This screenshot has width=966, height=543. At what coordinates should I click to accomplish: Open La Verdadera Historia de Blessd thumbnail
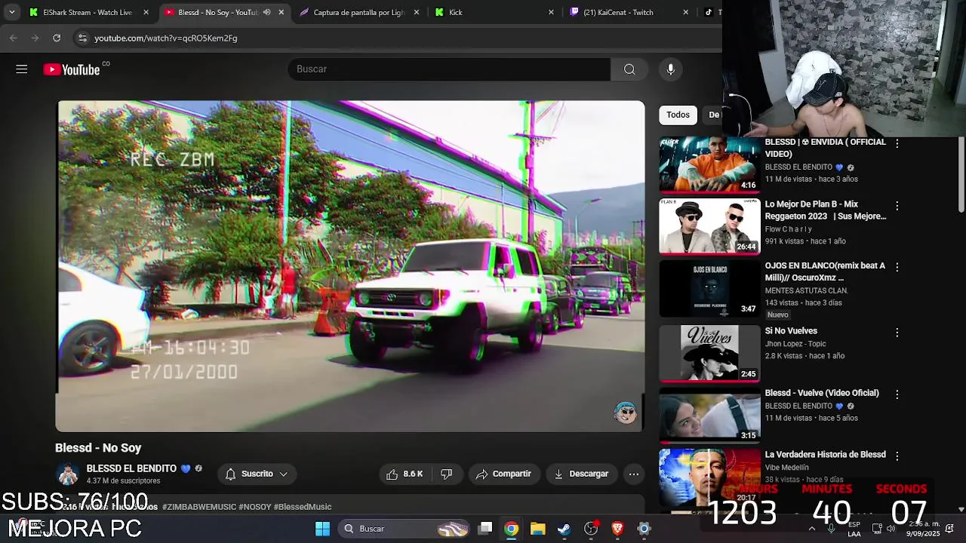click(709, 477)
